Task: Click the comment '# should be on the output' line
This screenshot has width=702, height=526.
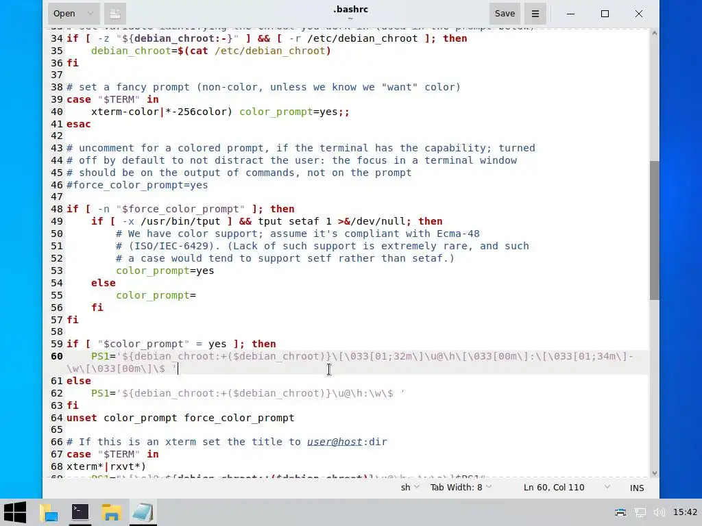Action: [239, 173]
